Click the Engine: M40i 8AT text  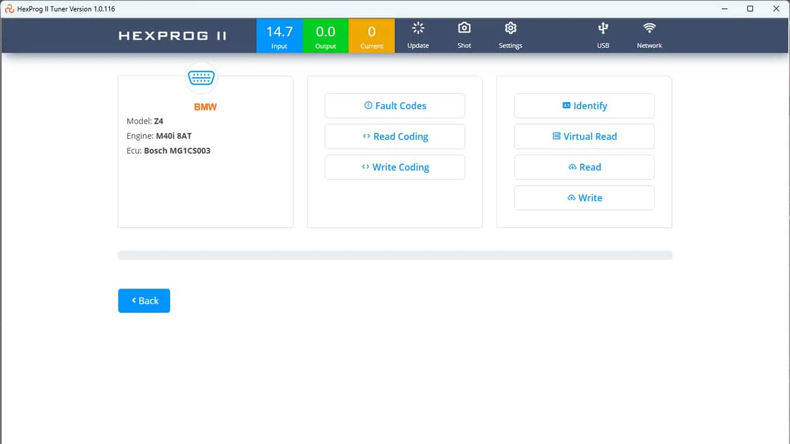pos(159,136)
